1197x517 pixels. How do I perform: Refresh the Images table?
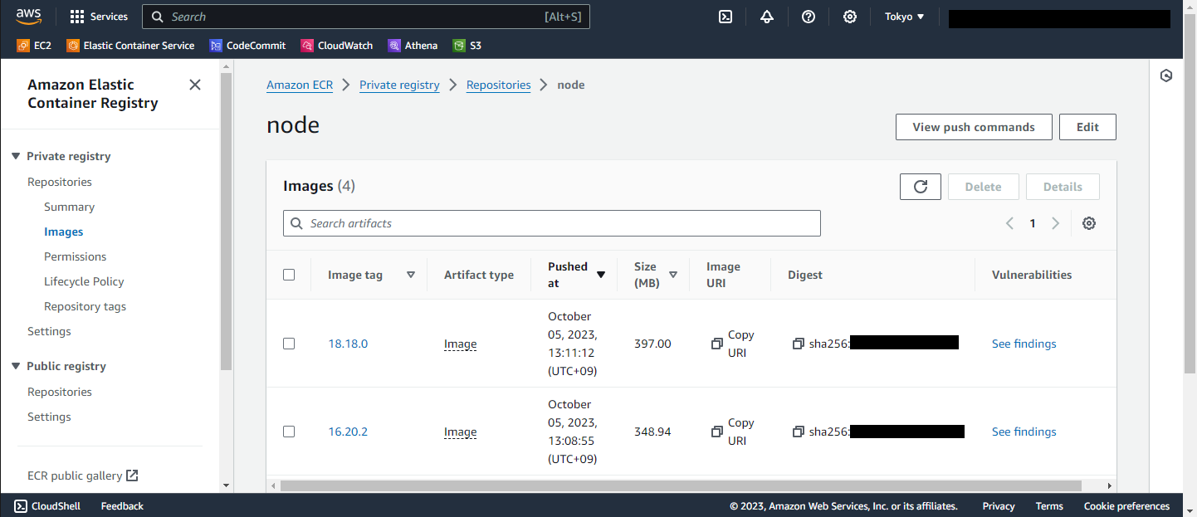tap(921, 187)
